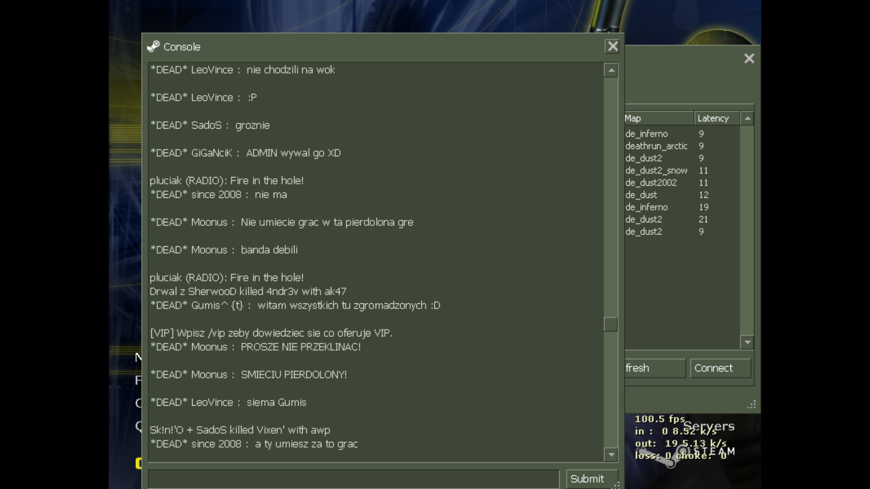Select the de_dust2_snow server row
870x489 pixels.
tap(656, 170)
